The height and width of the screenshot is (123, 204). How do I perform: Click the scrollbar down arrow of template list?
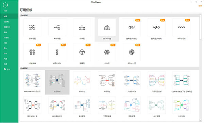pos(200,120)
